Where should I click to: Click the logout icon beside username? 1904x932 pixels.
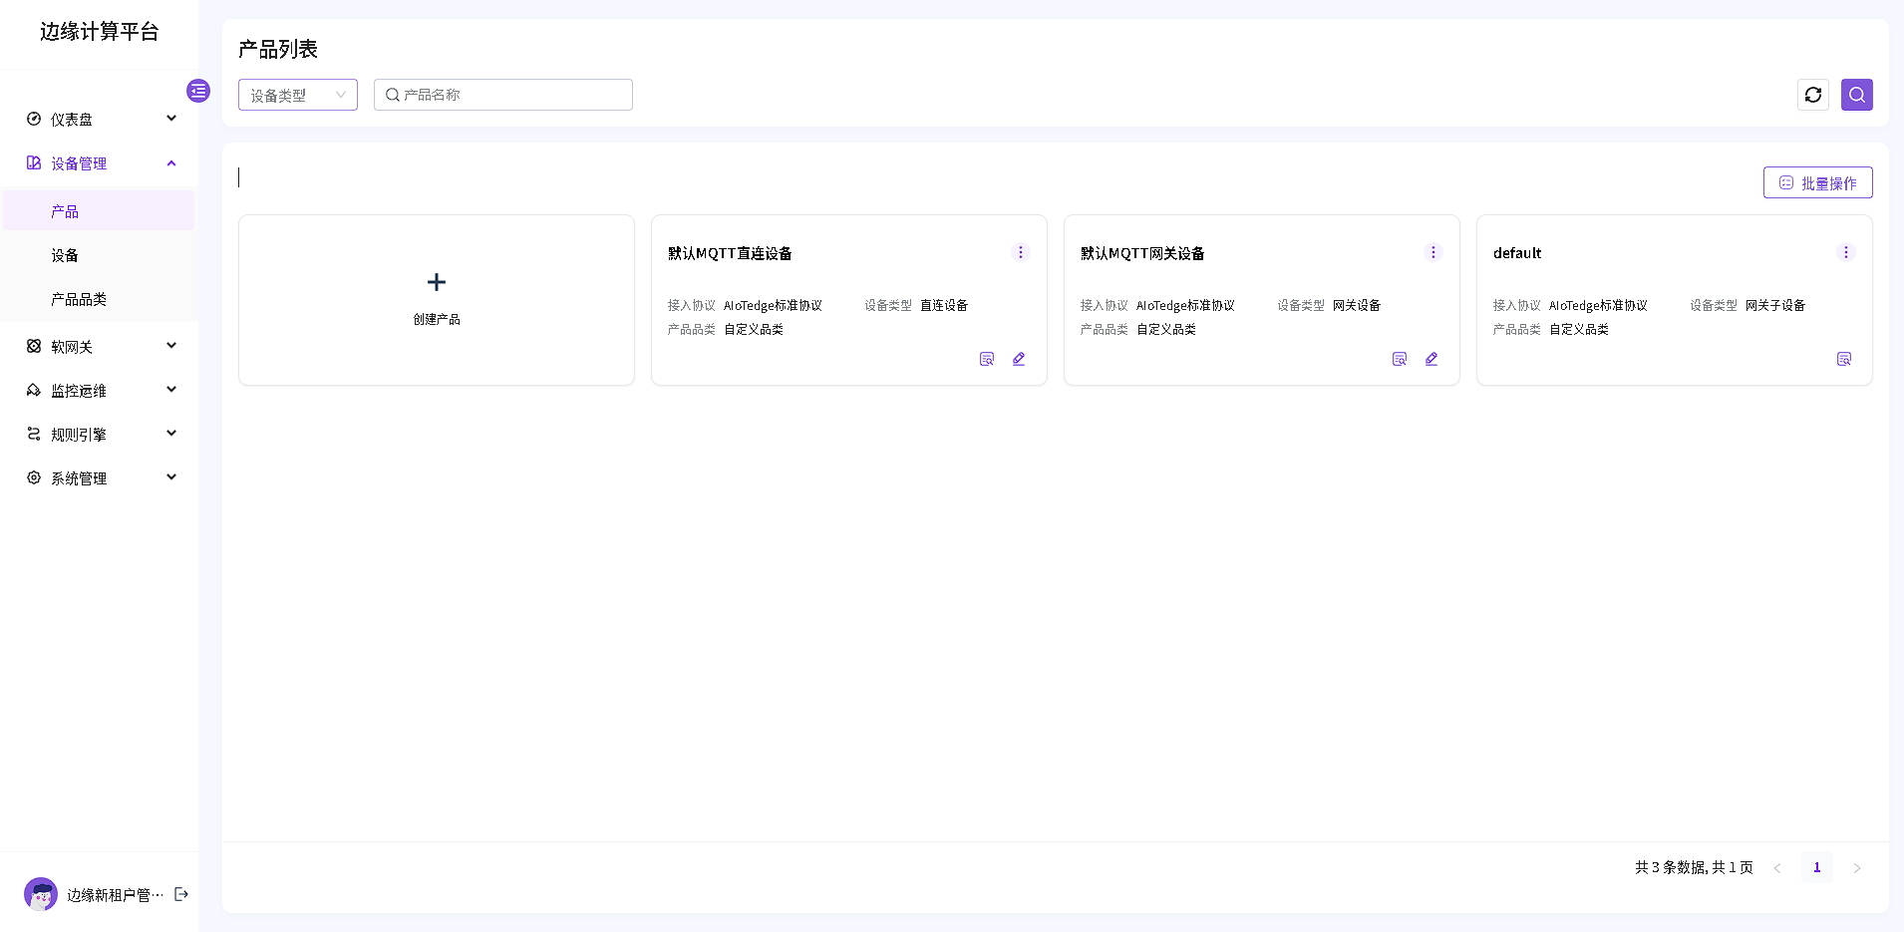181,894
